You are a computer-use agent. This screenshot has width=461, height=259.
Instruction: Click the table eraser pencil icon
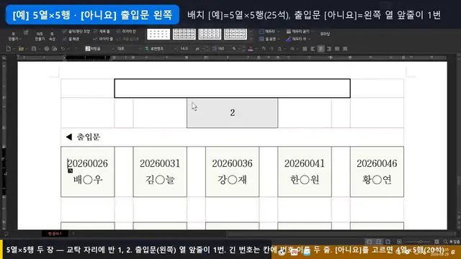tap(26, 32)
